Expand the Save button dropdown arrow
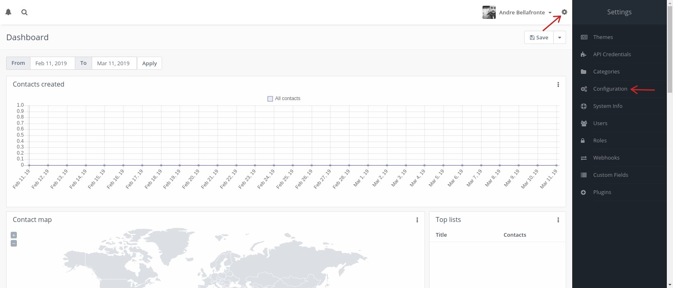The height and width of the screenshot is (288, 673). click(559, 37)
